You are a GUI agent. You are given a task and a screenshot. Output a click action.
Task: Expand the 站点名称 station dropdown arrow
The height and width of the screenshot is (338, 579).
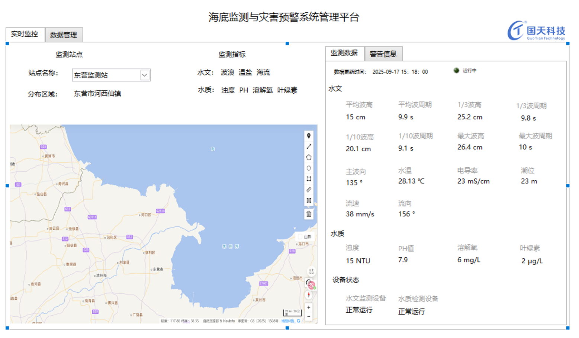[145, 75]
